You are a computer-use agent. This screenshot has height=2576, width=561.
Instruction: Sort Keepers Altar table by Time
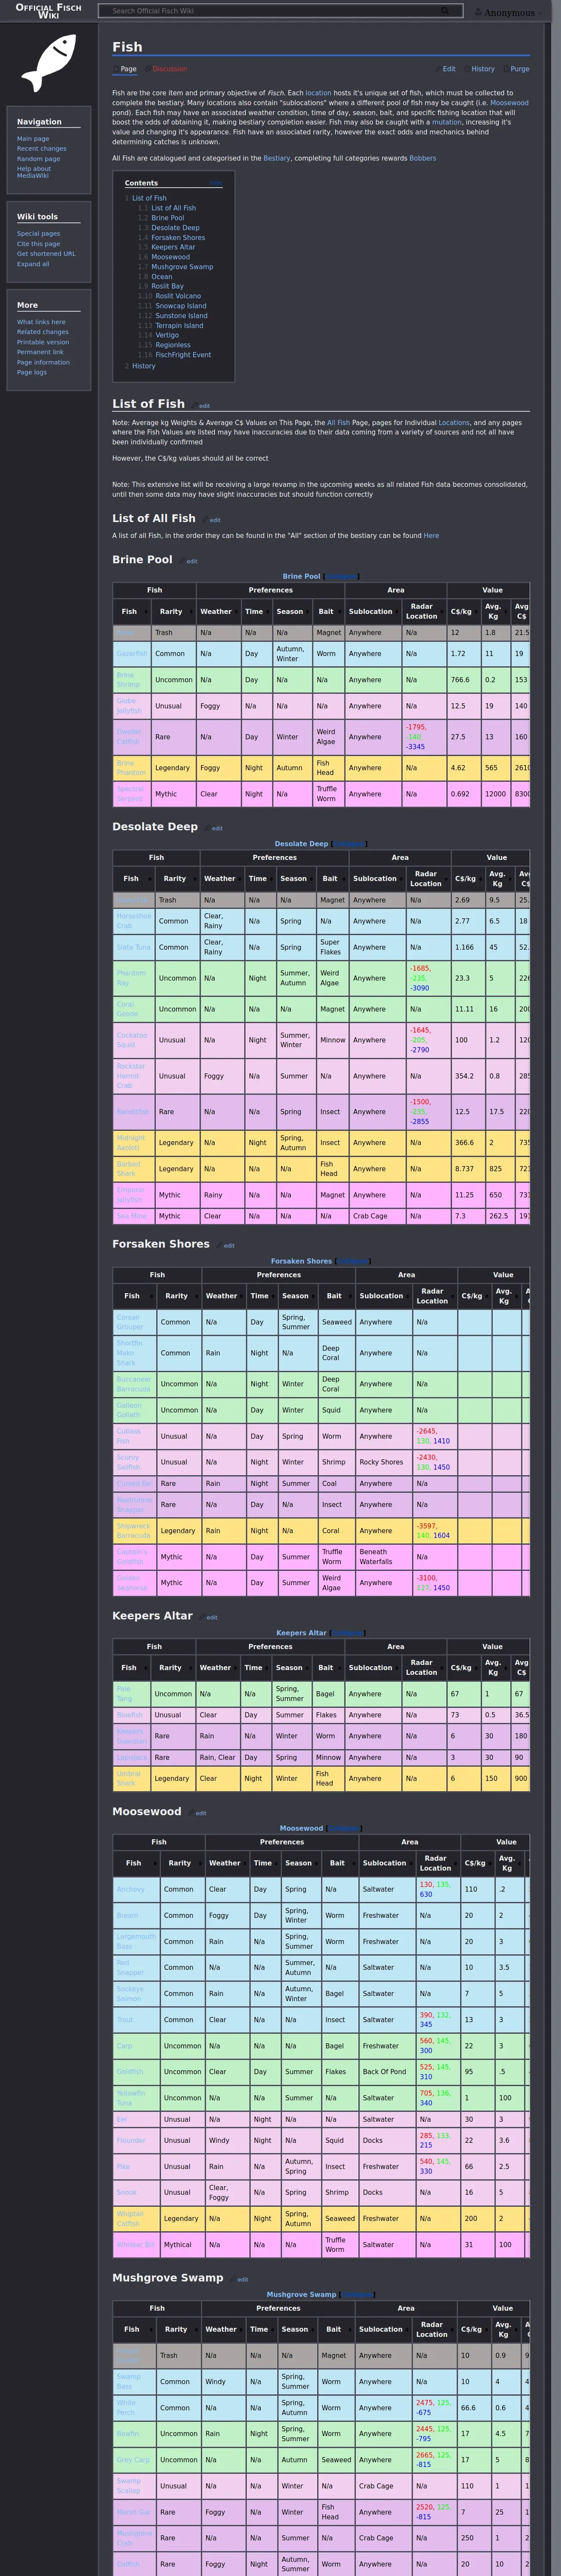[256, 1668]
